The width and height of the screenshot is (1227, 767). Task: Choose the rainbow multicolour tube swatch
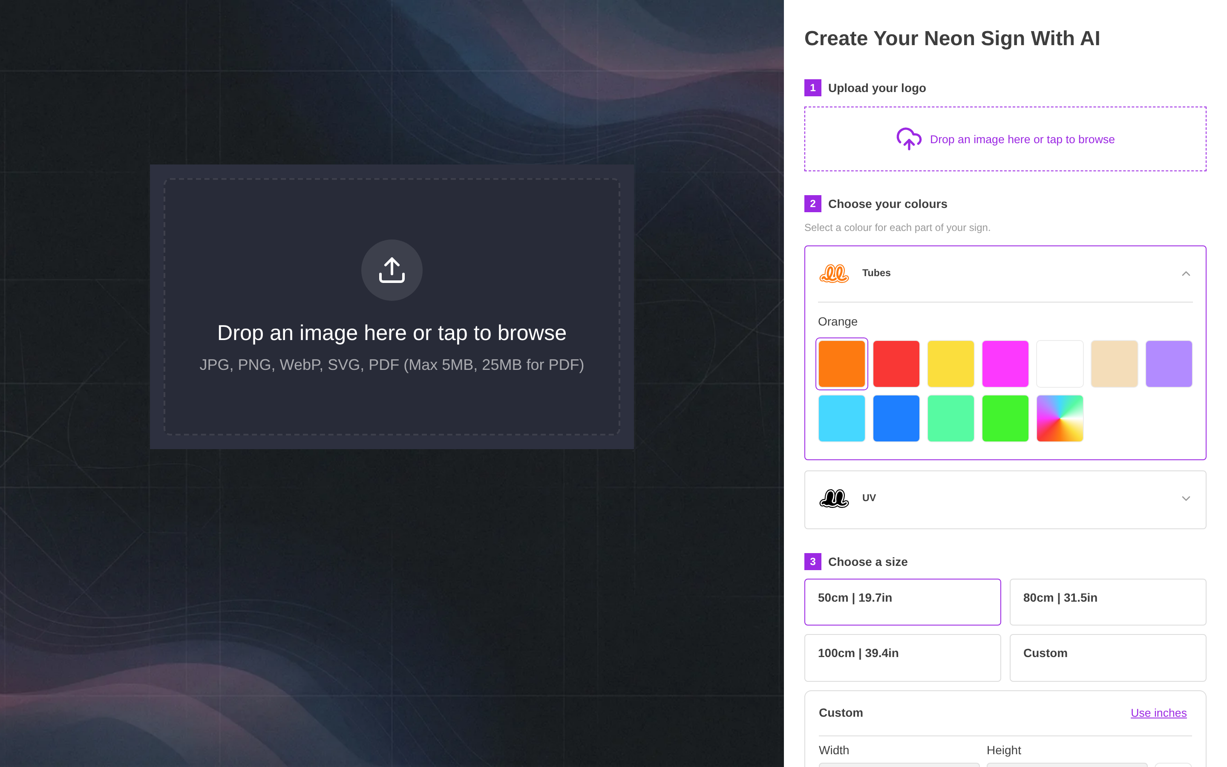pos(1060,418)
